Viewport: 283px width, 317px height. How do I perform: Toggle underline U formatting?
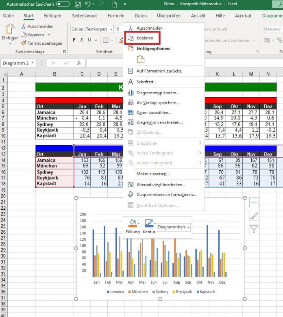(x=89, y=40)
